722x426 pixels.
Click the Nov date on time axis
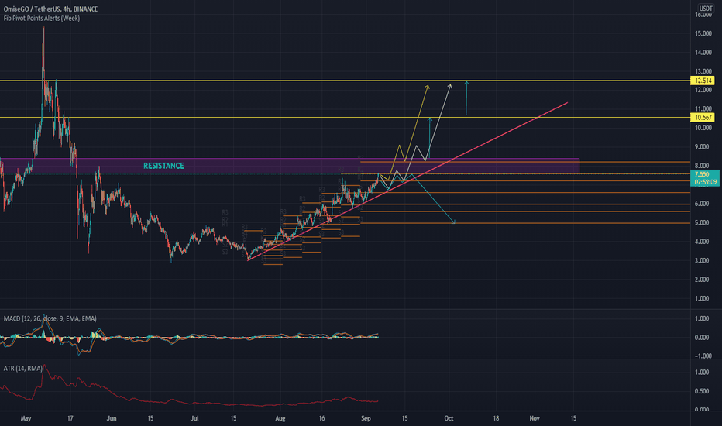[x=534, y=418]
